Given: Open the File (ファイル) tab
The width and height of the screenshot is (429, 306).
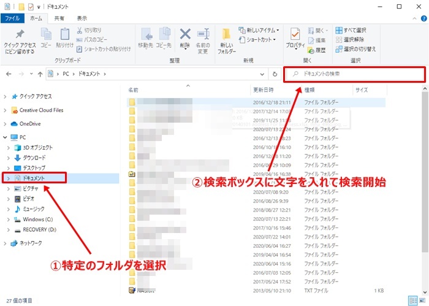Looking at the screenshot, I should point(12,19).
